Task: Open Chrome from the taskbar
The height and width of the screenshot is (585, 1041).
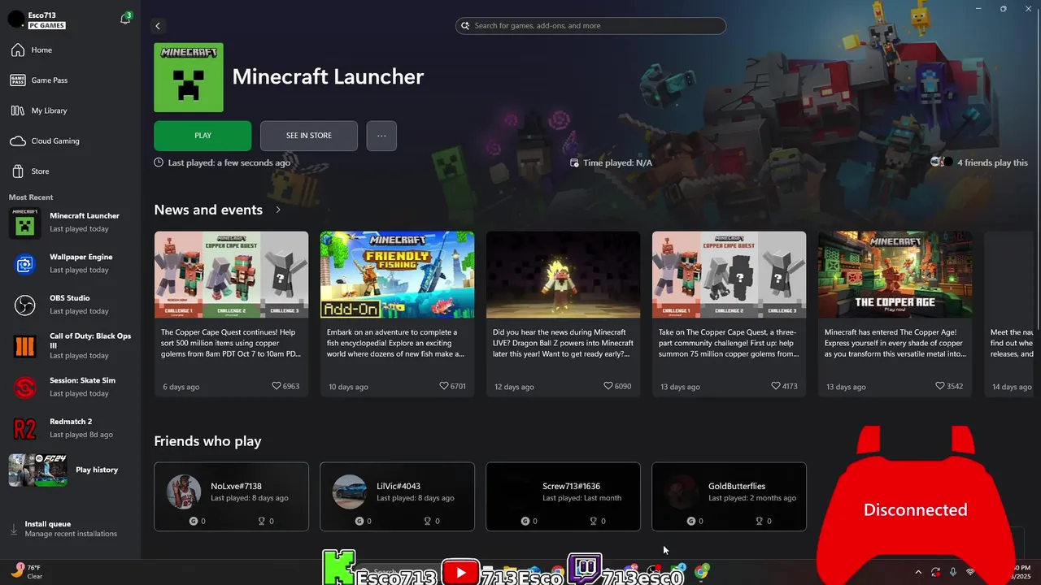Action: (x=701, y=573)
